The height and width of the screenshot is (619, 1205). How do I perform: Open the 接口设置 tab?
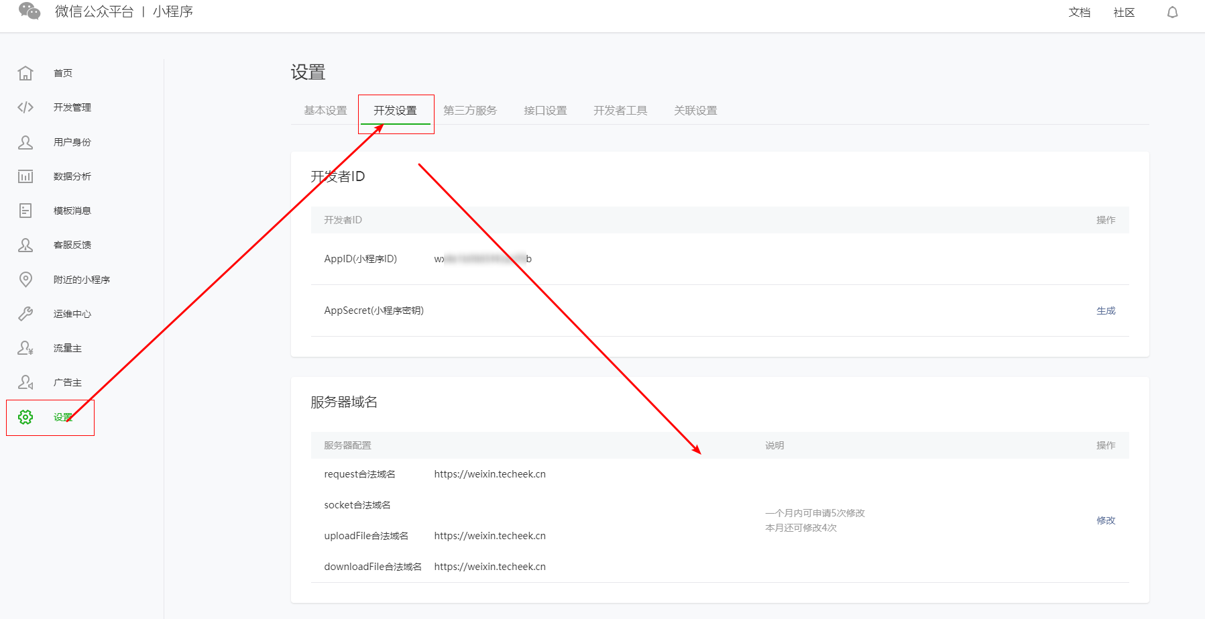545,111
